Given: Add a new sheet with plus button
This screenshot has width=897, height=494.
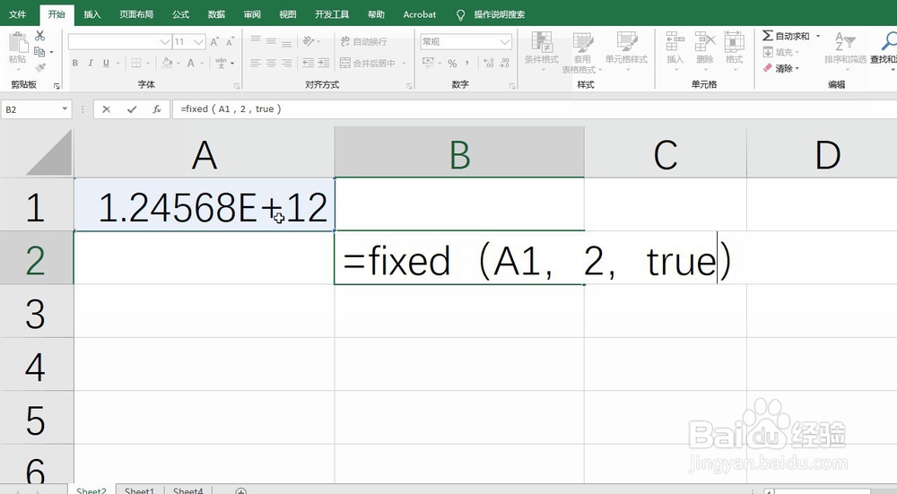Looking at the screenshot, I should [x=240, y=490].
